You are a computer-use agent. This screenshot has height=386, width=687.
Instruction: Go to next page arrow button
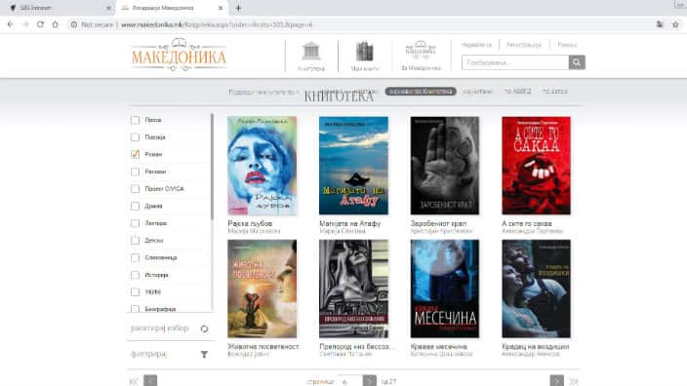tap(557, 381)
